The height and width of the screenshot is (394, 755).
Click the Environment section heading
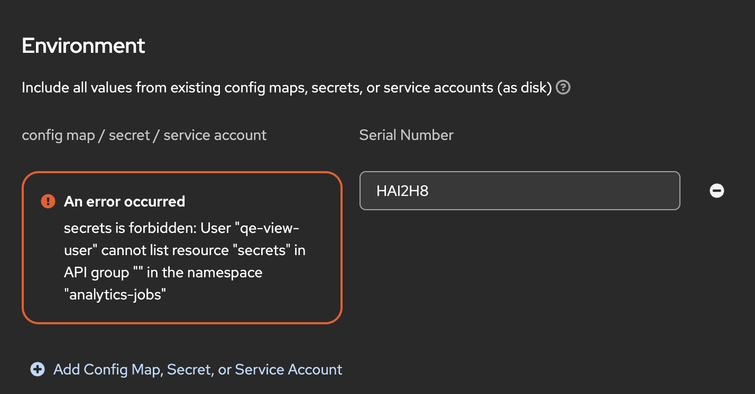(x=84, y=46)
